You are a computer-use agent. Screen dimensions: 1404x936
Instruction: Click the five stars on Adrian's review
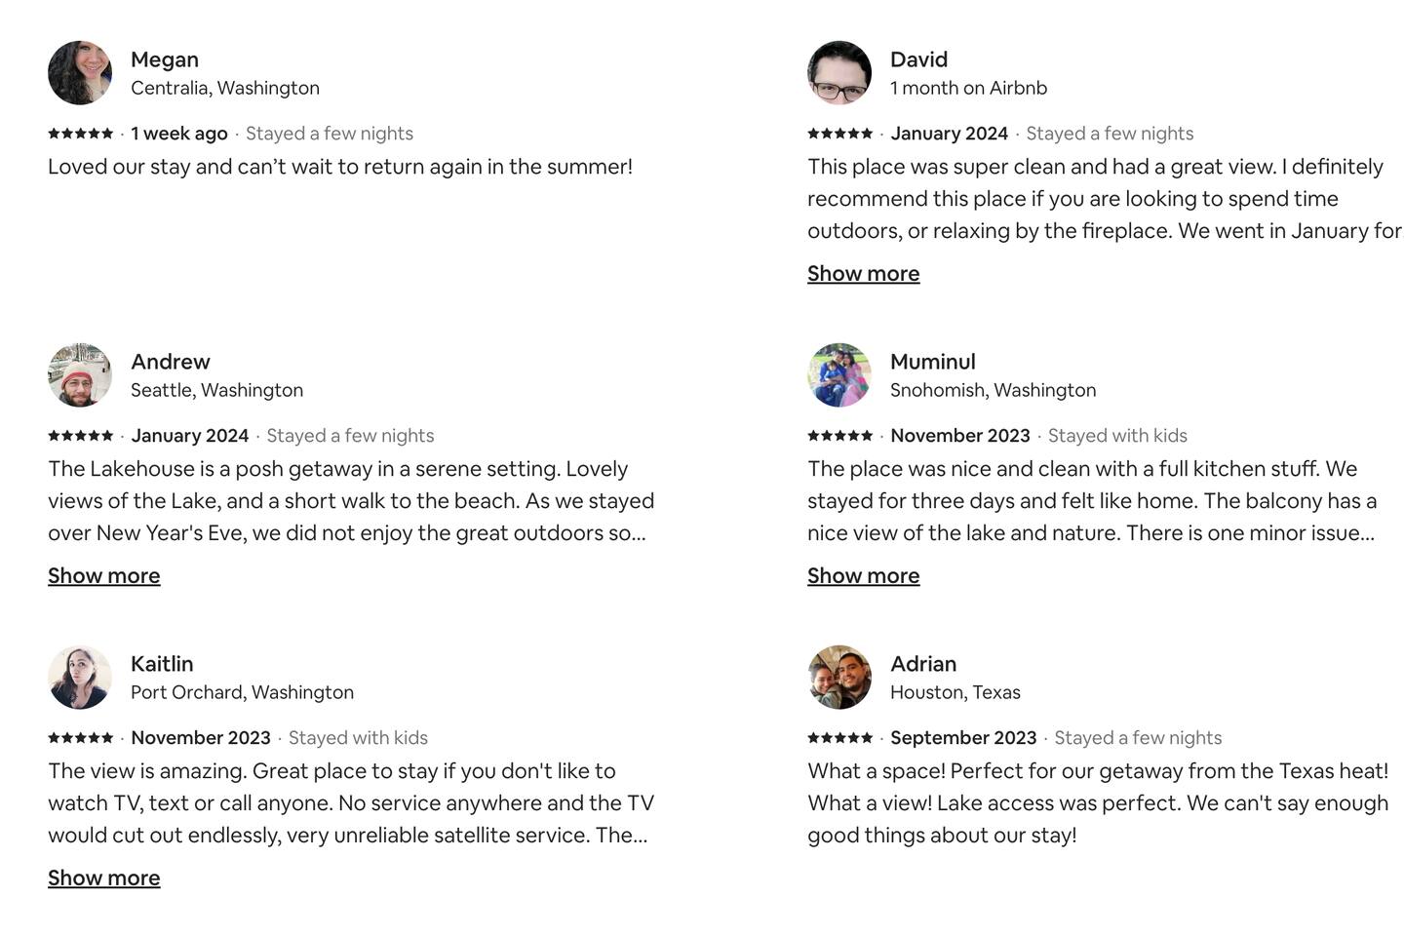pos(839,738)
